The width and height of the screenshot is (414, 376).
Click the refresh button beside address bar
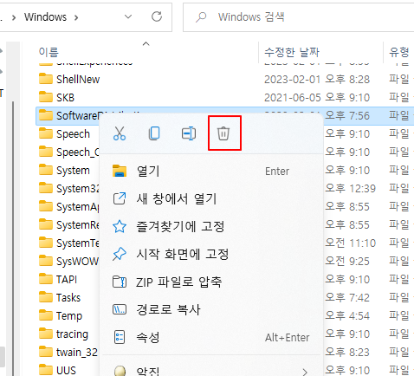point(157,16)
